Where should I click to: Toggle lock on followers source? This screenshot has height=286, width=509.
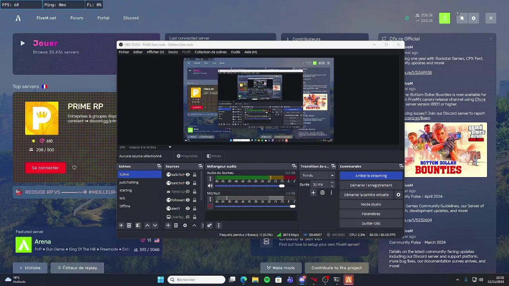coord(194,200)
